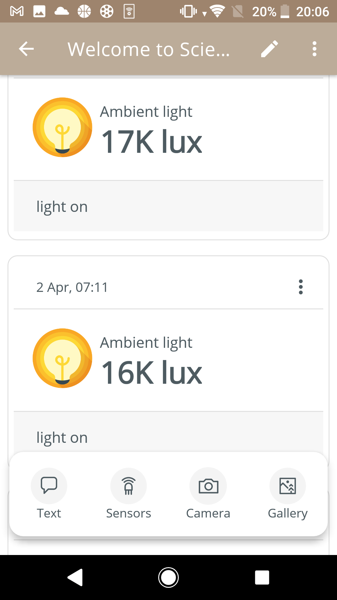Open the second "light on" caption
Screen dimensions: 337x600
[62, 437]
